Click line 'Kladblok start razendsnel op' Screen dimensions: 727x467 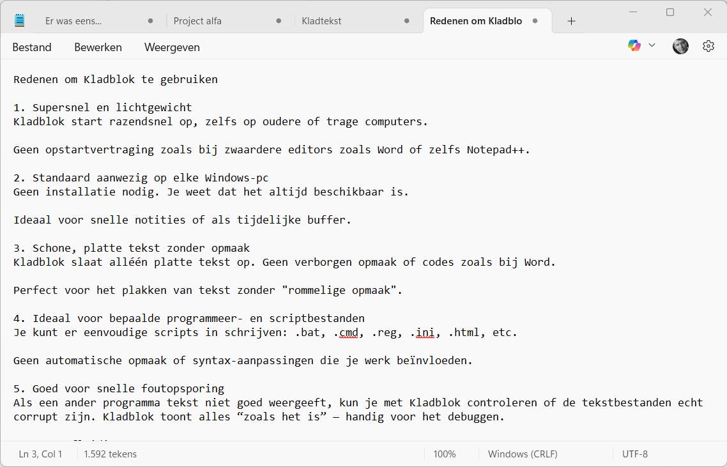tap(220, 121)
